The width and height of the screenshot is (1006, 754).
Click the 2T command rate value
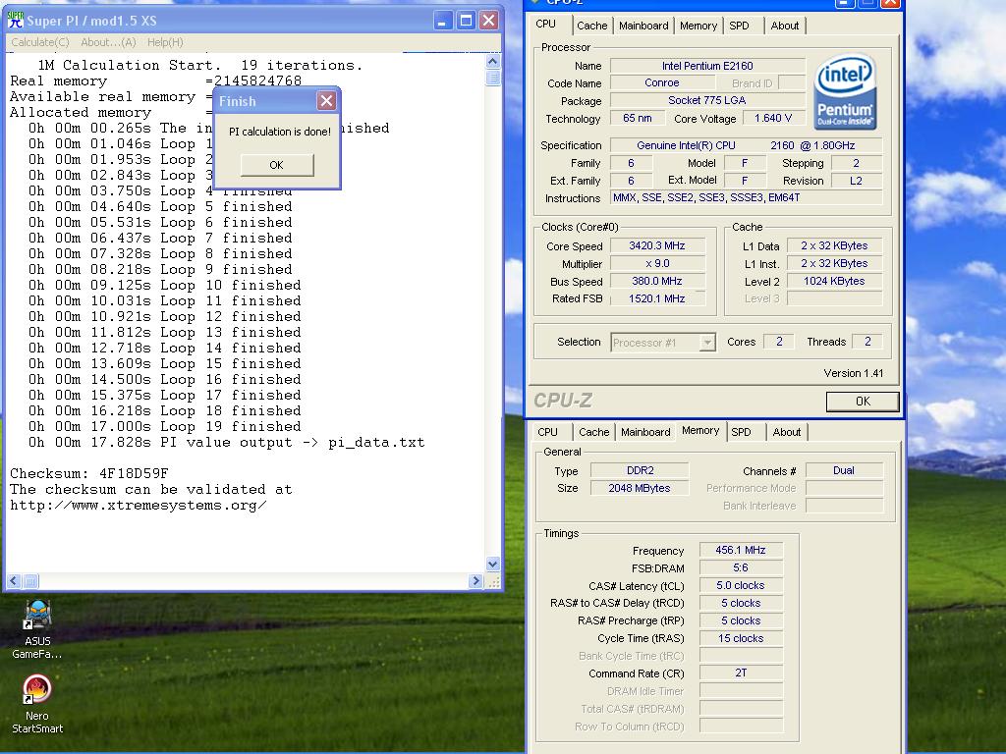741,673
